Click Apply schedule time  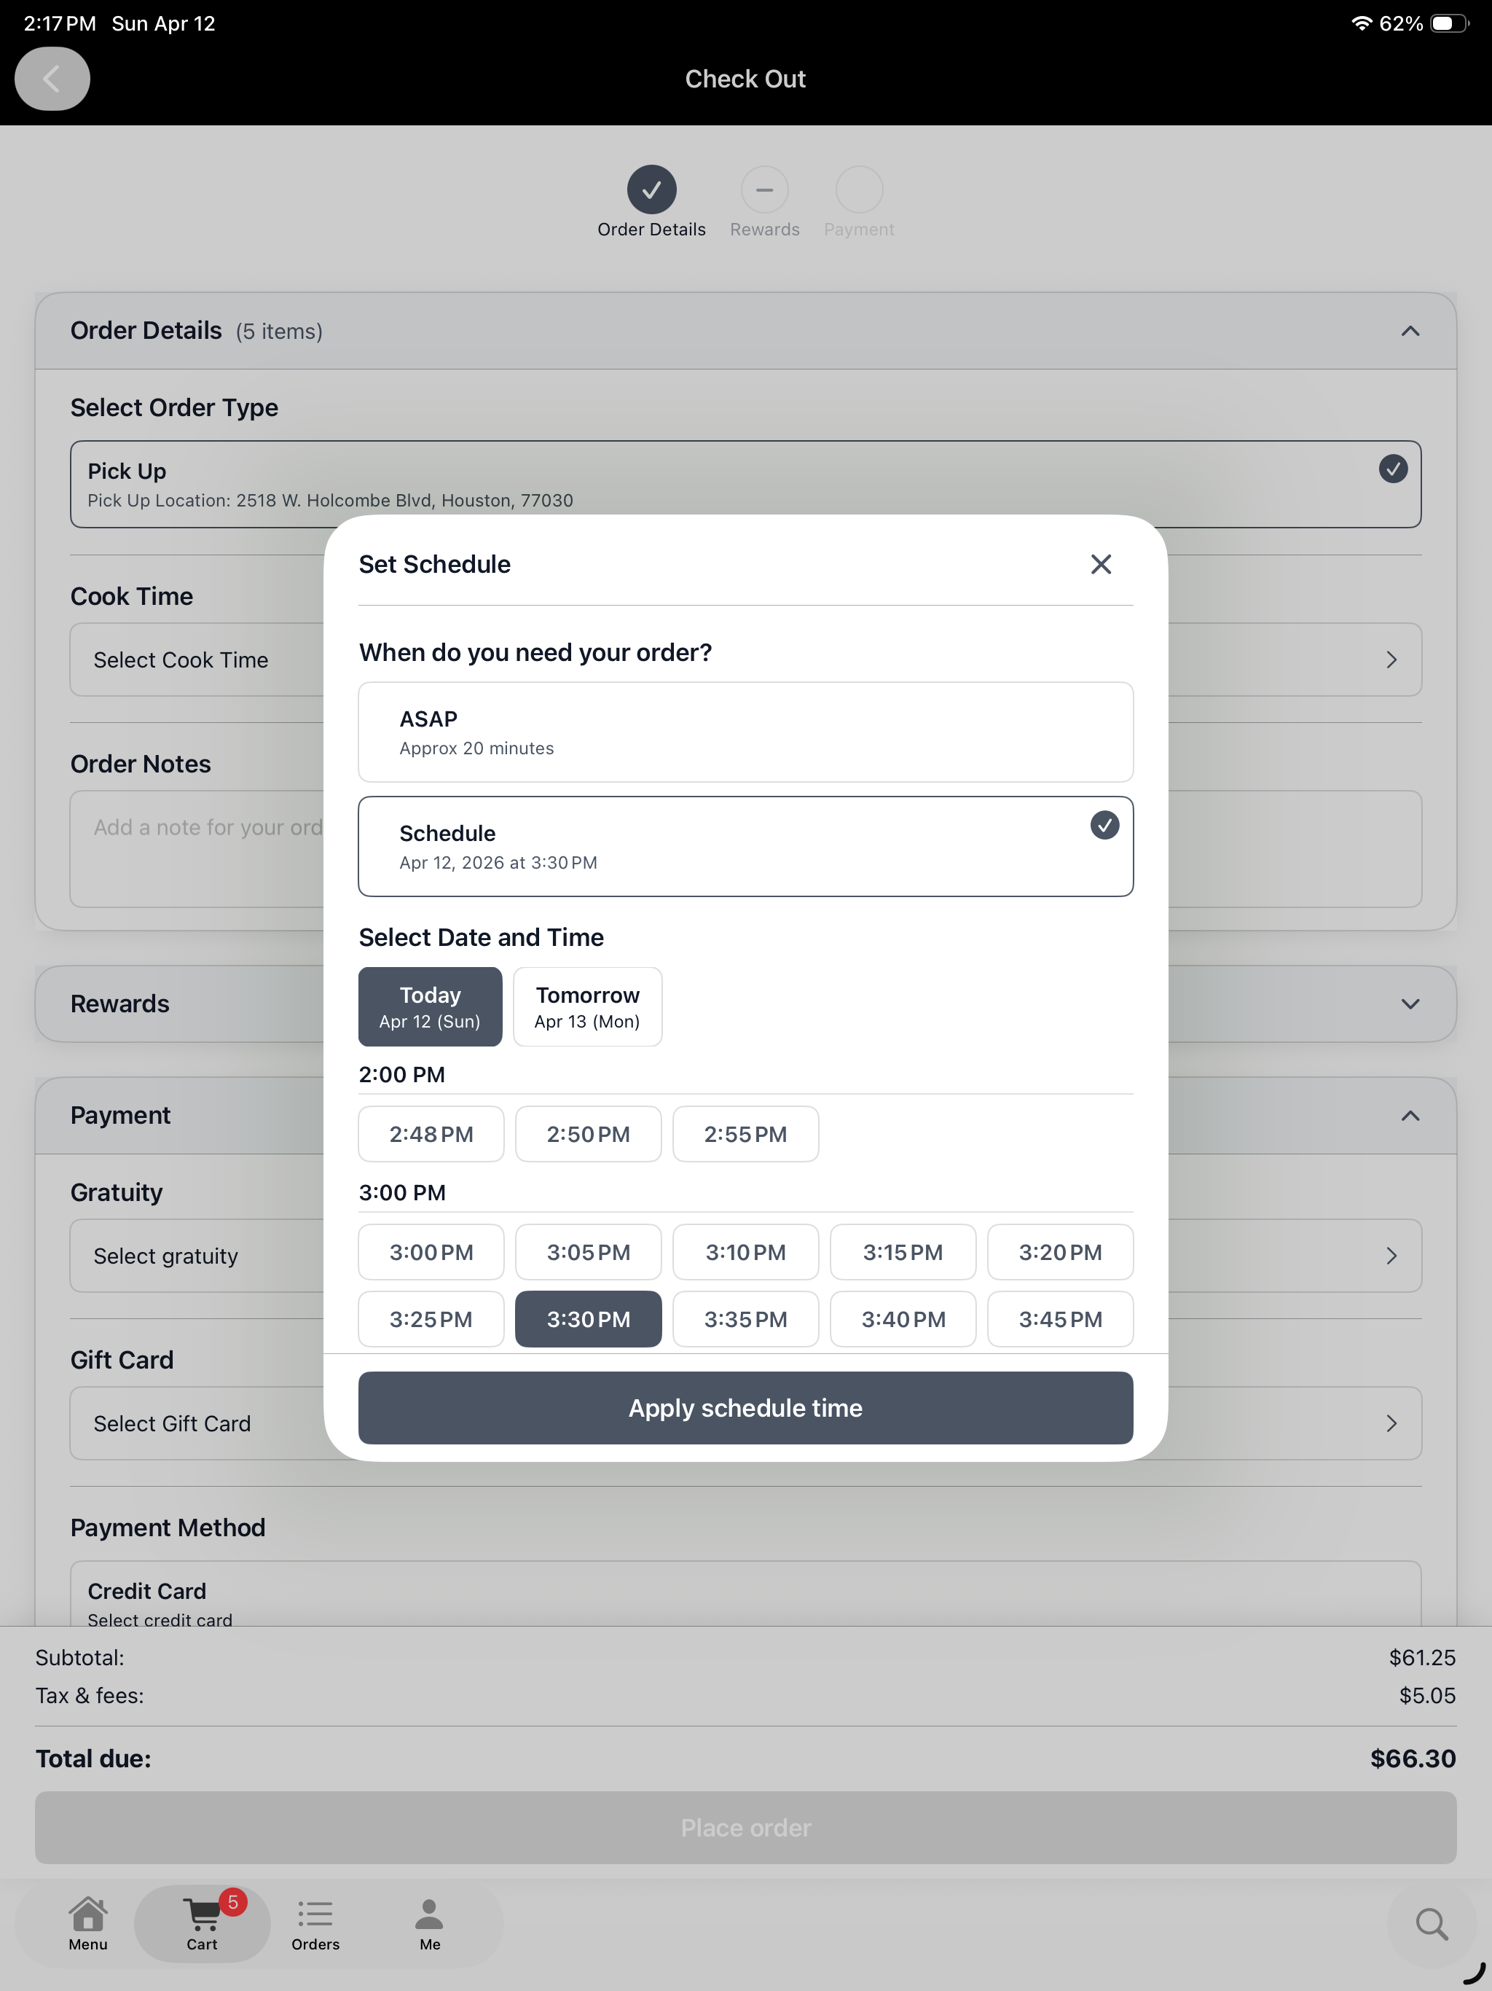pyautogui.click(x=746, y=1408)
